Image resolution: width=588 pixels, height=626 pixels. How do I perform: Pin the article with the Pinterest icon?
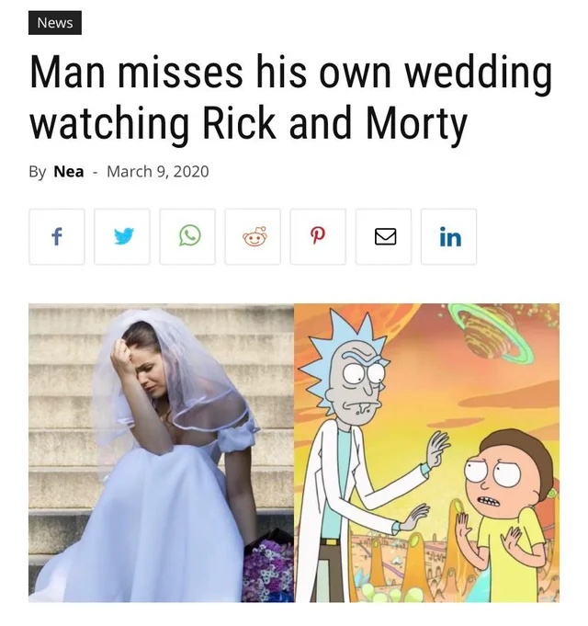(x=318, y=236)
